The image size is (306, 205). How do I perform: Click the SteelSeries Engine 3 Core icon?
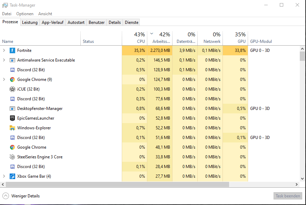coord(12,157)
